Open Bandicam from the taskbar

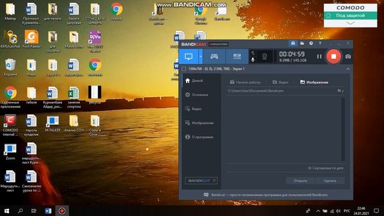coord(62,211)
